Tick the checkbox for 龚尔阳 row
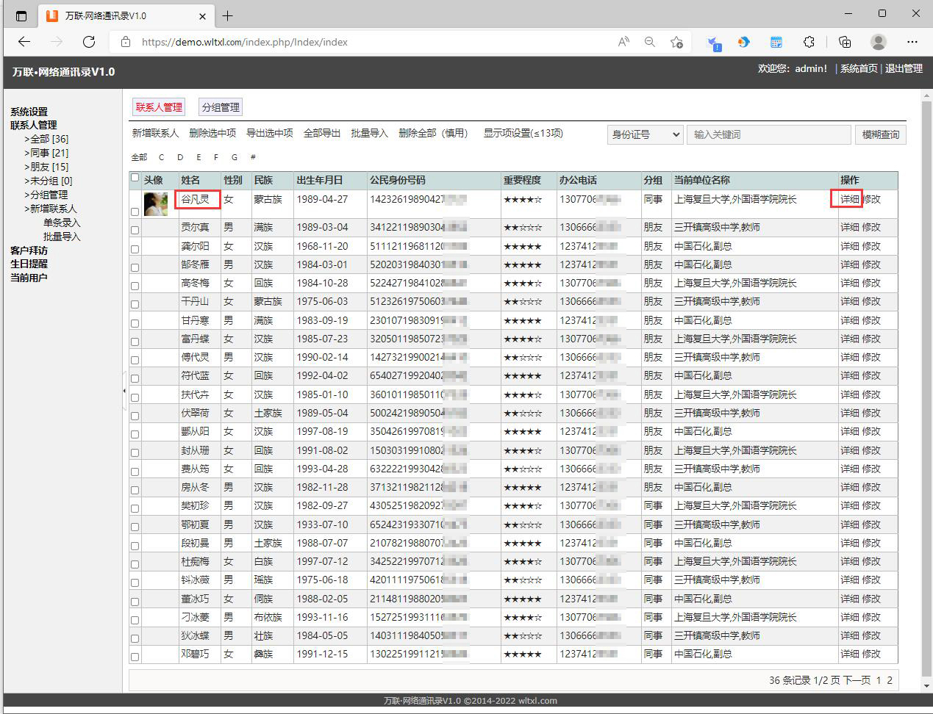Viewport: 933px width, 714px height. click(135, 249)
